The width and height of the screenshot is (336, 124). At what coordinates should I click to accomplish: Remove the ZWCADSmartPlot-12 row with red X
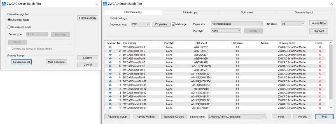pyautogui.click(x=320, y=89)
